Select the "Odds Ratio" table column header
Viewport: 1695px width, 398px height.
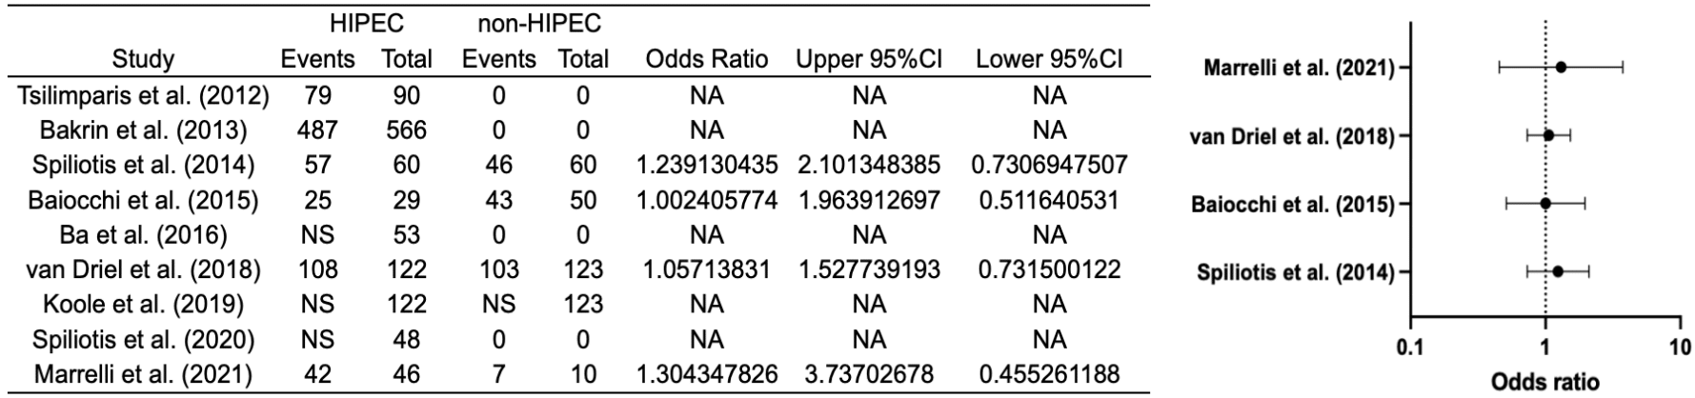pos(706,59)
